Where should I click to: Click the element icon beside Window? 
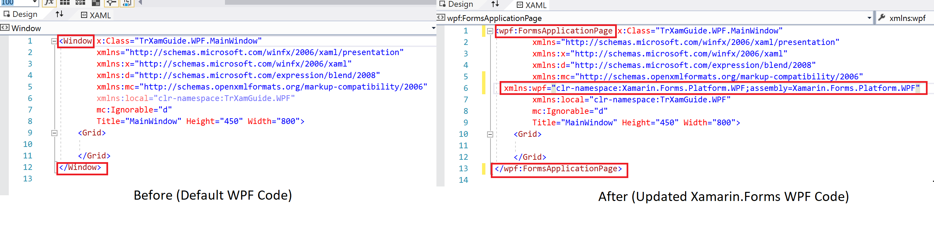(5, 28)
